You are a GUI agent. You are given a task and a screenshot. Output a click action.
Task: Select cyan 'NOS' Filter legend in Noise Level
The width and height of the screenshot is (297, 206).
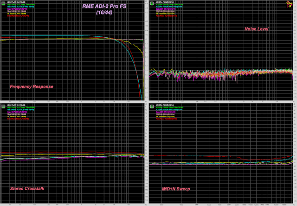(169, 7)
